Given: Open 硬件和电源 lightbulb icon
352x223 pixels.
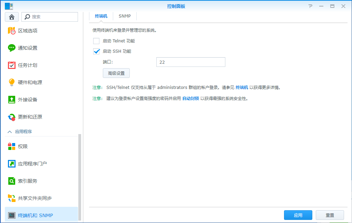Looking at the screenshot, I should (12, 82).
